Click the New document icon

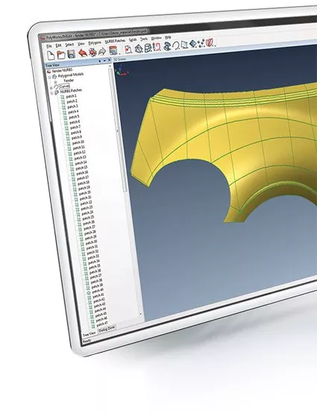click(x=51, y=55)
